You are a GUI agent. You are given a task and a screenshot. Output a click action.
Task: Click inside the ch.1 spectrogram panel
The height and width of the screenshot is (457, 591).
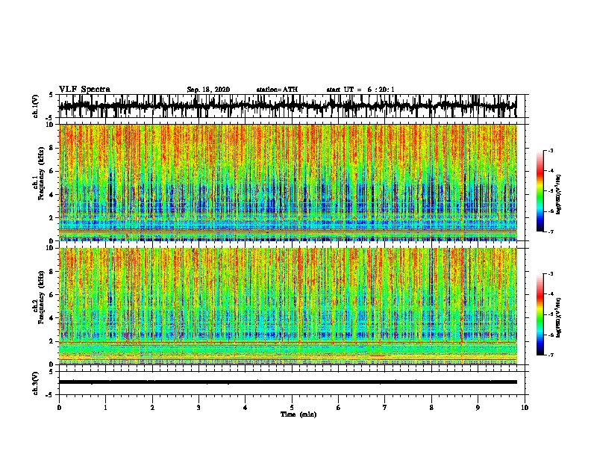tap(287, 182)
